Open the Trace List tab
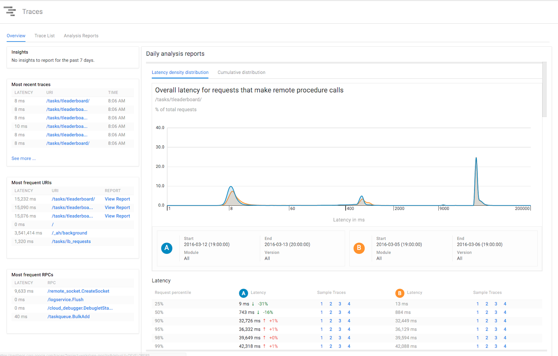This screenshot has width=558, height=356. pos(45,36)
